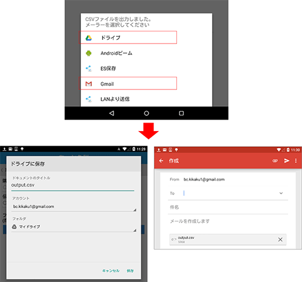Click the キャンセル button
Image resolution: width=302 pixels, height=282 pixels.
[111, 271]
